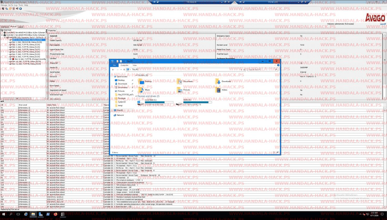Open the Downloads folder icon
Image resolution: width=387 pixels, height=220 pixels.
click(218, 81)
